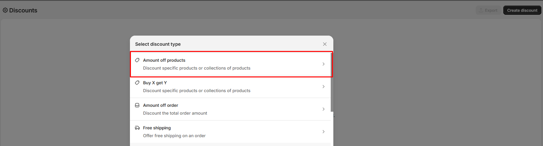The height and width of the screenshot is (146, 543).
Task: Choose Free shipping discount type
Action: click(230, 132)
